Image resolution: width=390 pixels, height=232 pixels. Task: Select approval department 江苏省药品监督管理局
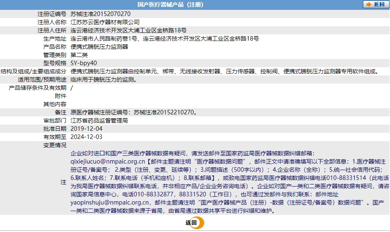pos(99,121)
